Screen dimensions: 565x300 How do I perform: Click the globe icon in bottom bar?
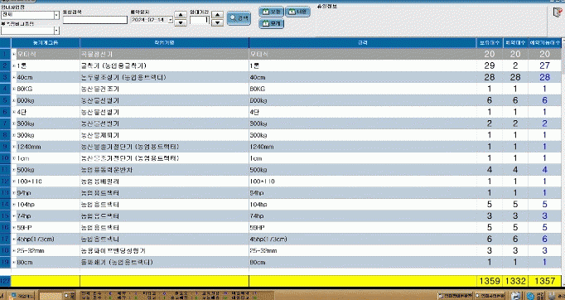click(530, 296)
